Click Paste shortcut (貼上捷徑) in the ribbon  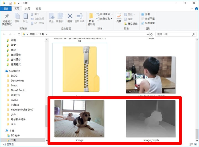click(37, 23)
